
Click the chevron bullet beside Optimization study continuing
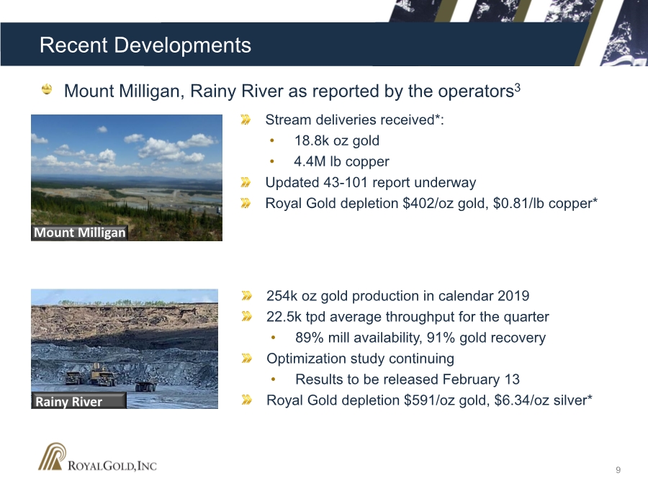pyautogui.click(x=247, y=359)
